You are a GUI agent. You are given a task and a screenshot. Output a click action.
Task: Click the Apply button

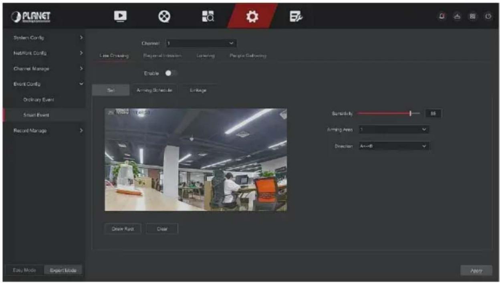(476, 271)
